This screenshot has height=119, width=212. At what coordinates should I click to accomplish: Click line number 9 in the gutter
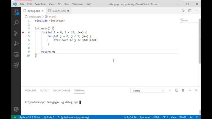(29, 52)
